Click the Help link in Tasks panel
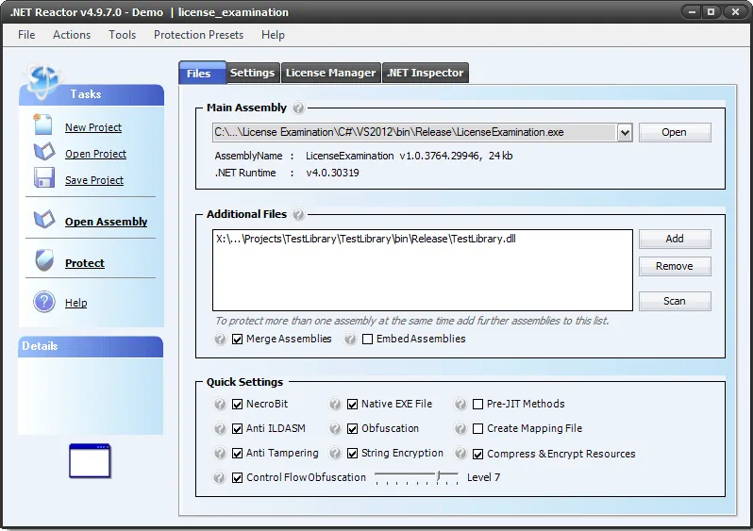The image size is (753, 531). point(75,303)
